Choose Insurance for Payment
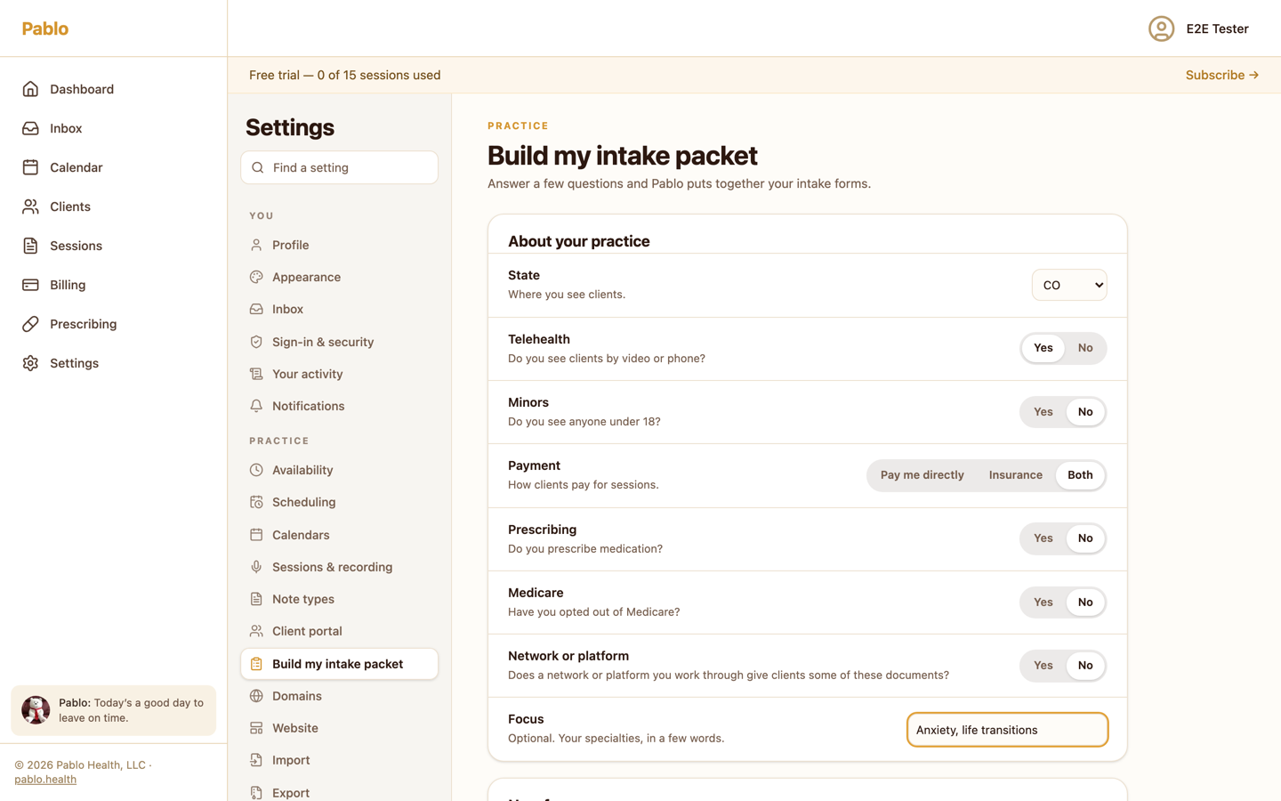The width and height of the screenshot is (1281, 801). (x=1015, y=475)
